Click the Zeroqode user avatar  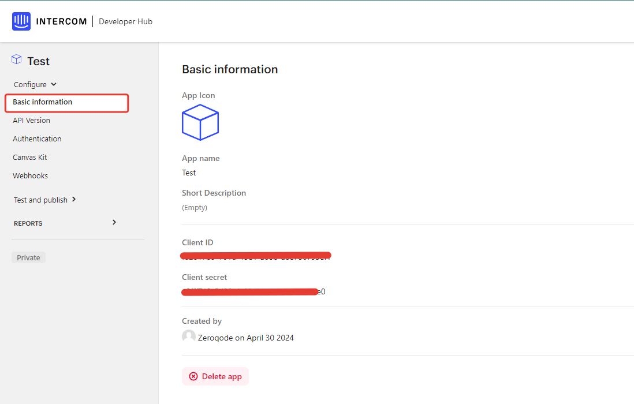pyautogui.click(x=188, y=336)
